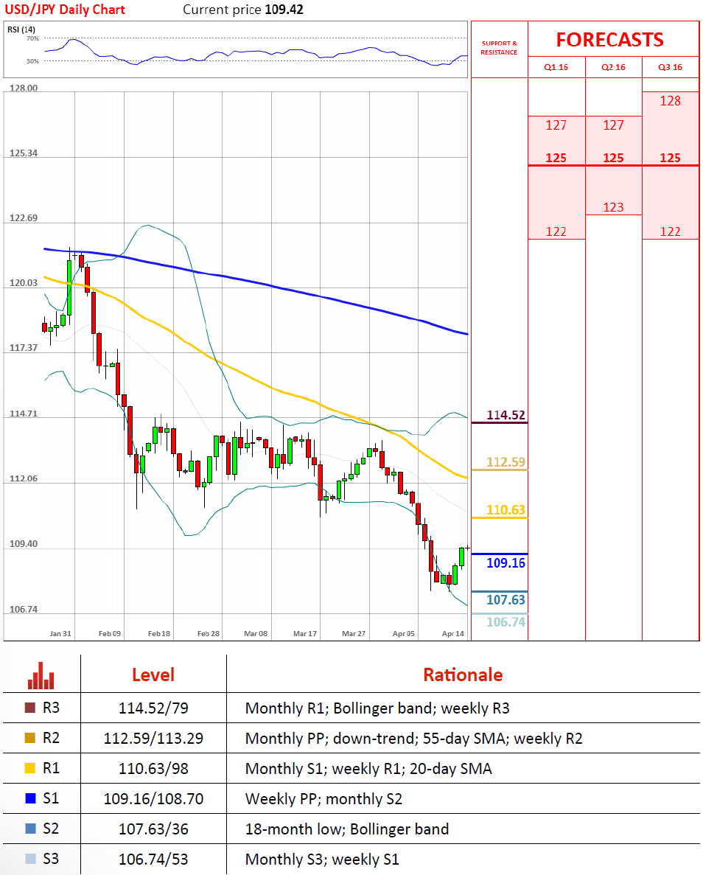Click the RSI (14) label
703x875 pixels.
click(21, 29)
